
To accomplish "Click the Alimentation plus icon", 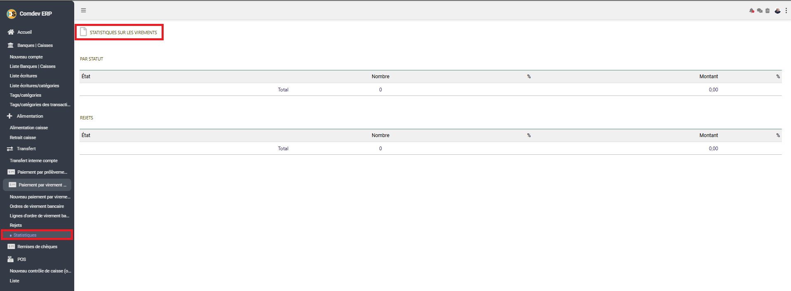I will [x=9, y=116].
